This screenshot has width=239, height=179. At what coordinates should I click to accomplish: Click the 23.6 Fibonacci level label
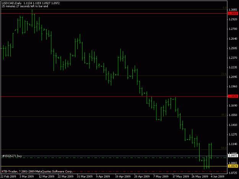click(224, 74)
